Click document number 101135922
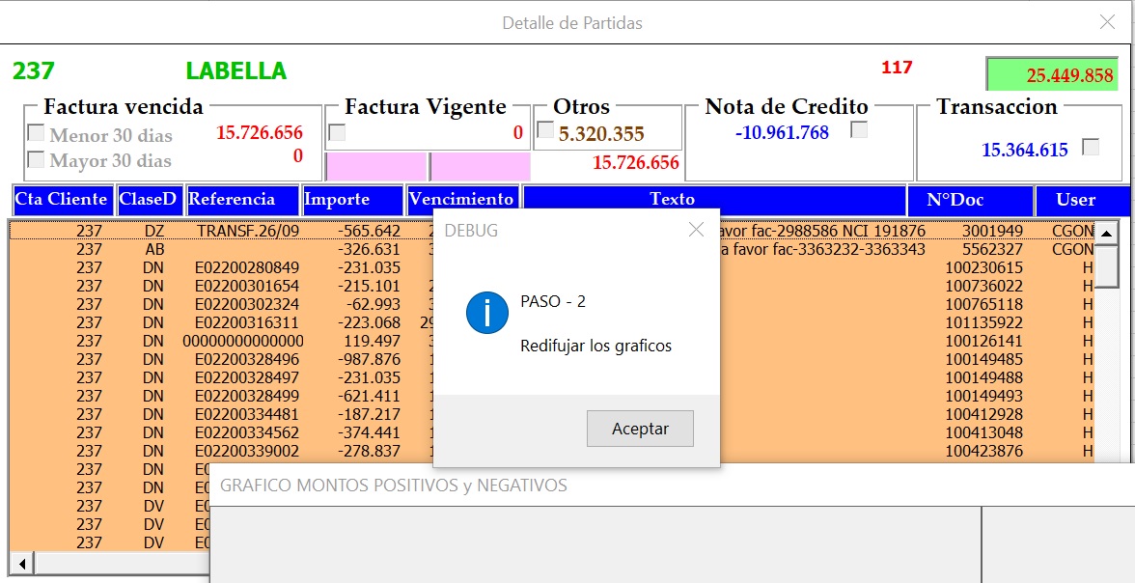The image size is (1135, 583). 984,323
